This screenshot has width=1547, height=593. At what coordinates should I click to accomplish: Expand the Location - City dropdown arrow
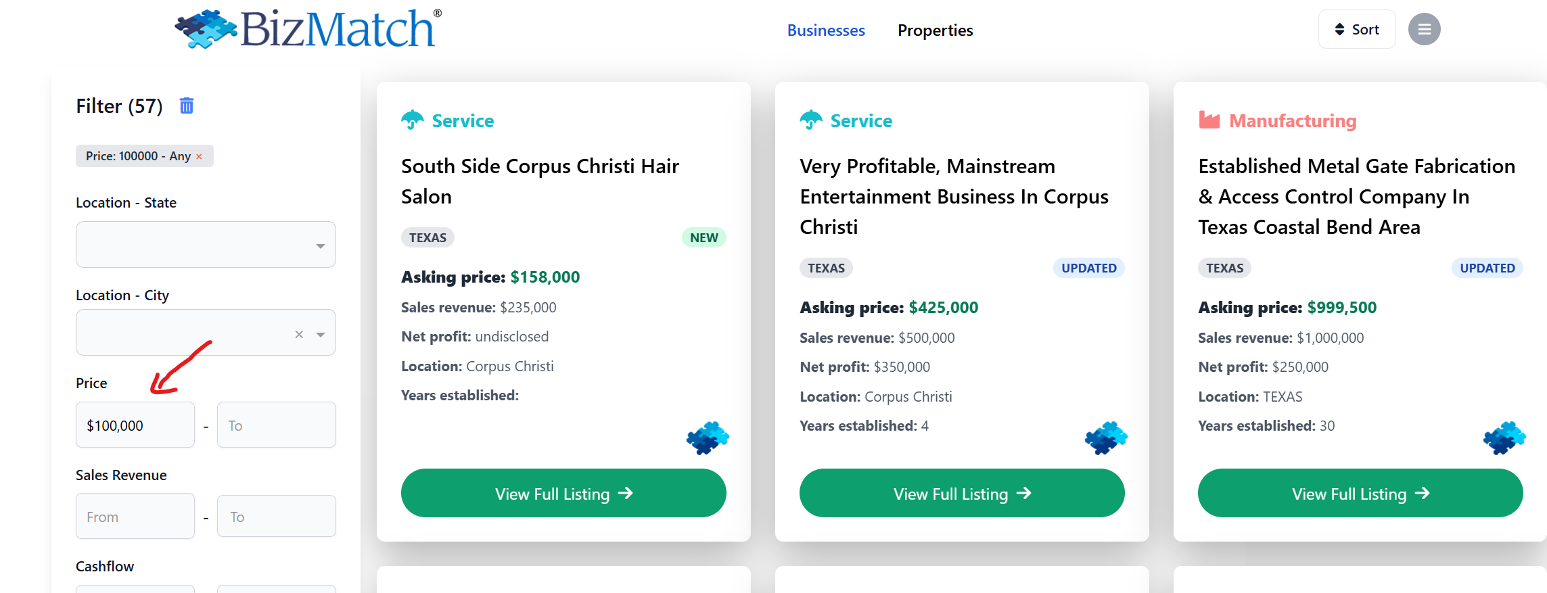321,334
